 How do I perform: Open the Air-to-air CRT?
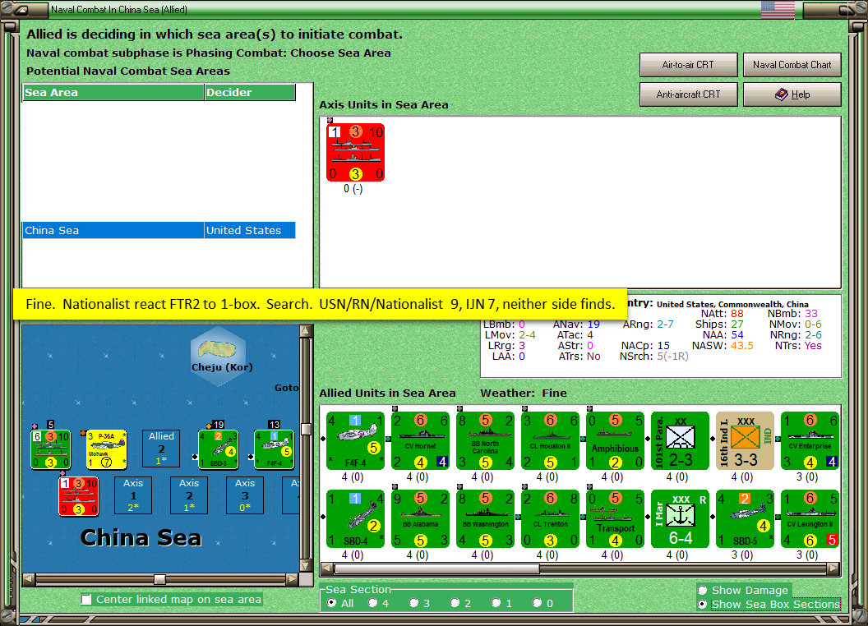(688, 65)
